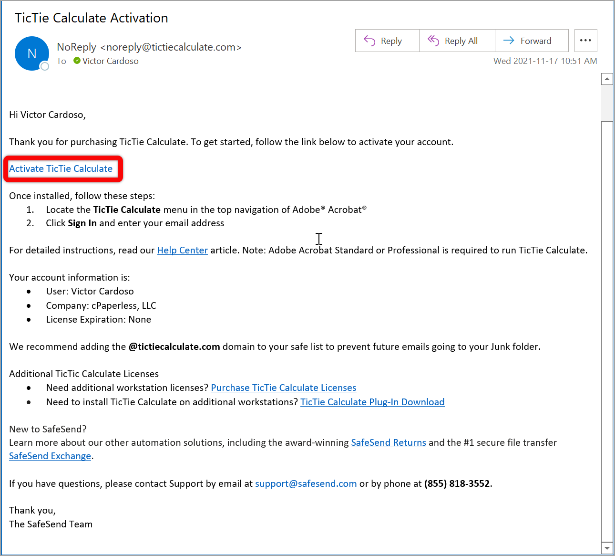
Task: Forward this email
Action: coord(532,41)
